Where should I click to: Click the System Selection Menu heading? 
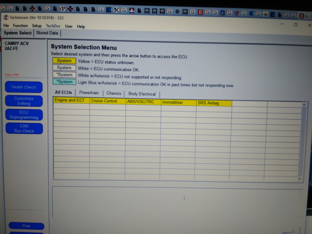(84, 47)
